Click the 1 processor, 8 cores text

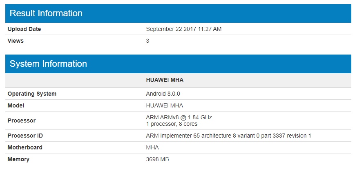click(x=171, y=123)
